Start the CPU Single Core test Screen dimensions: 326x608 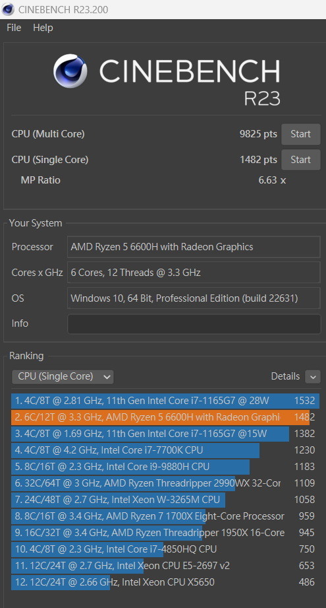point(300,160)
